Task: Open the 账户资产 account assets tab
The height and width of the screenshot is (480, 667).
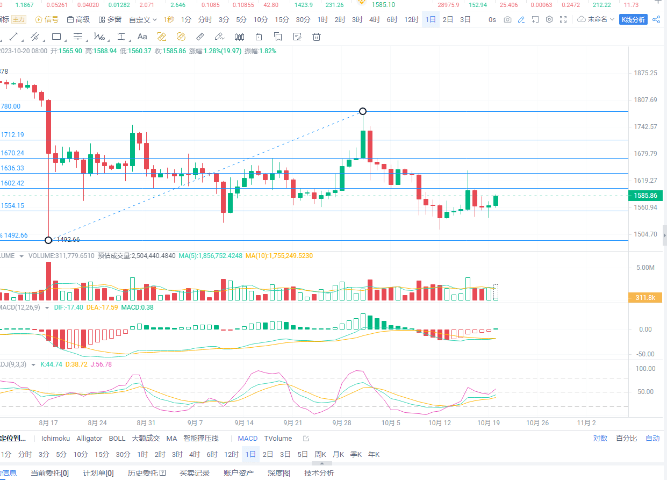Action: (239, 473)
